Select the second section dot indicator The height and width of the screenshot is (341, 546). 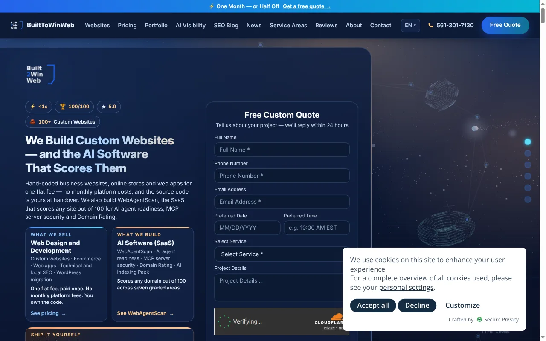(x=528, y=153)
